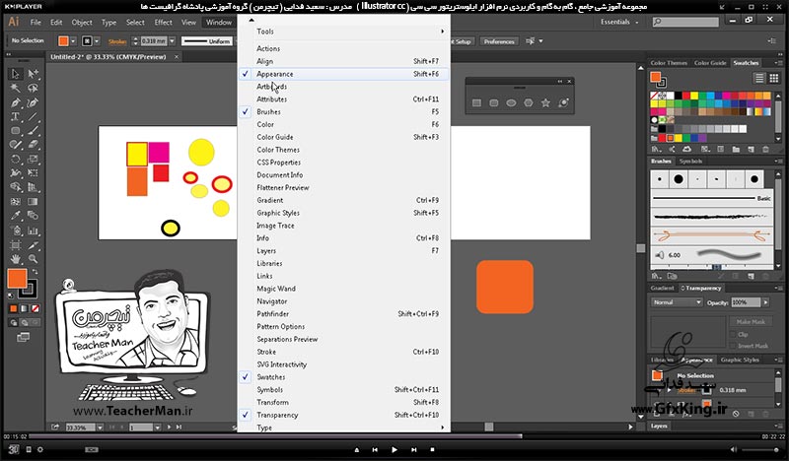Switch to the Symbols tab
This screenshot has width=789, height=461.
click(x=690, y=161)
